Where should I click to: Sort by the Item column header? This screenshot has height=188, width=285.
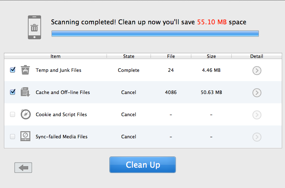(x=55, y=56)
